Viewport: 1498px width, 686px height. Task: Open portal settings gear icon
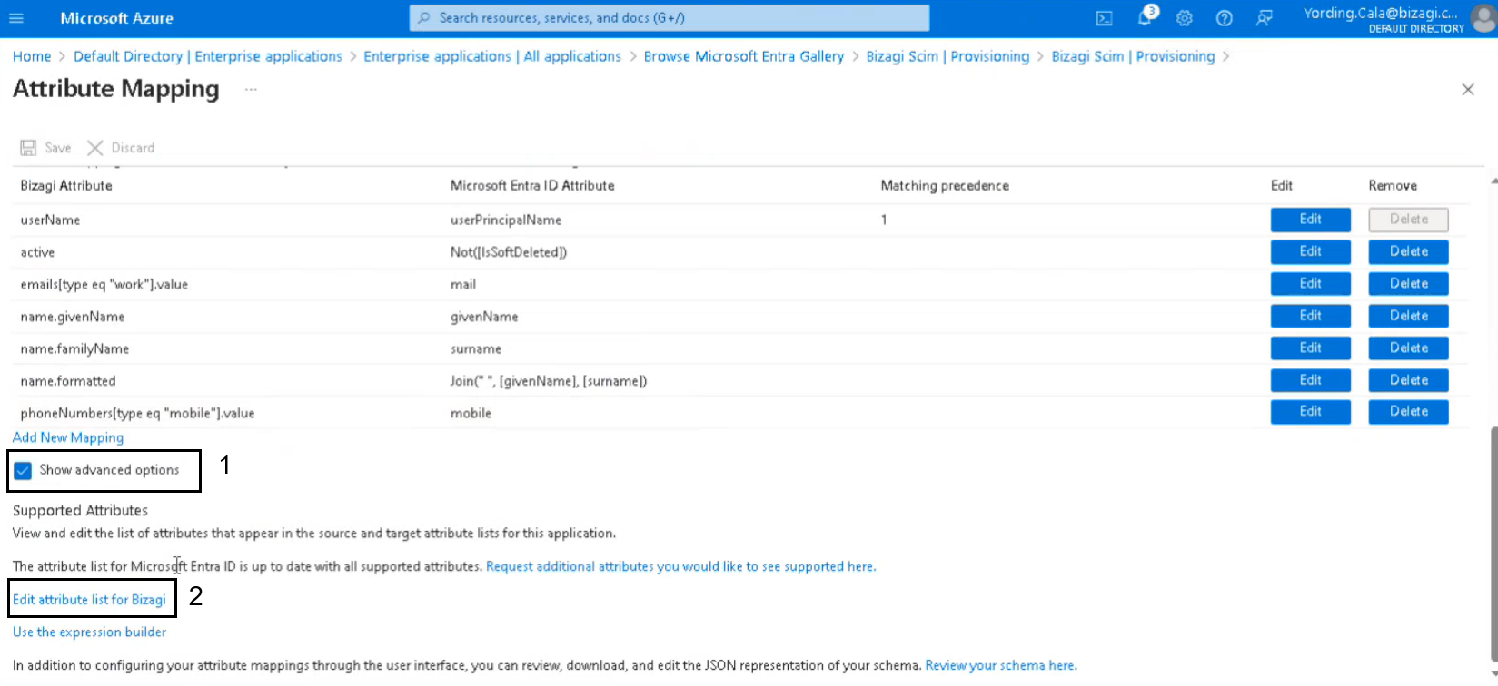[x=1185, y=18]
